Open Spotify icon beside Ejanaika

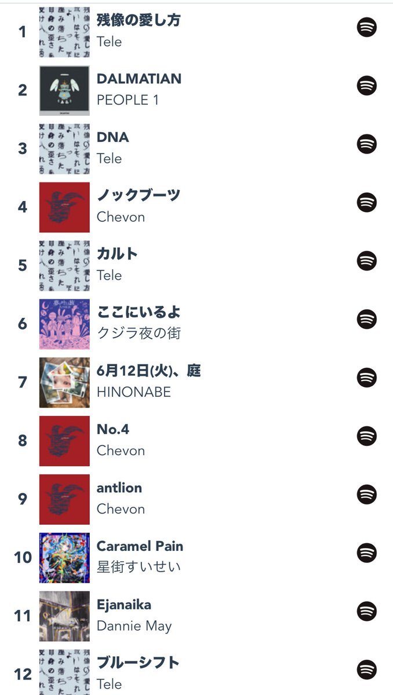tap(366, 611)
